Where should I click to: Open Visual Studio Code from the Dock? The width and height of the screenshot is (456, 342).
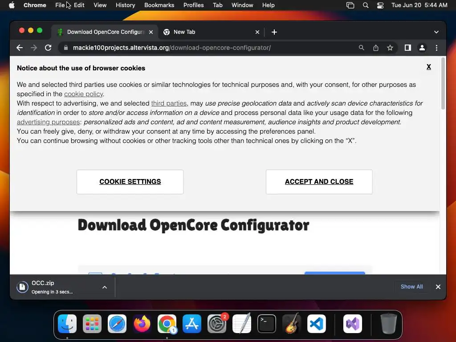(x=317, y=324)
